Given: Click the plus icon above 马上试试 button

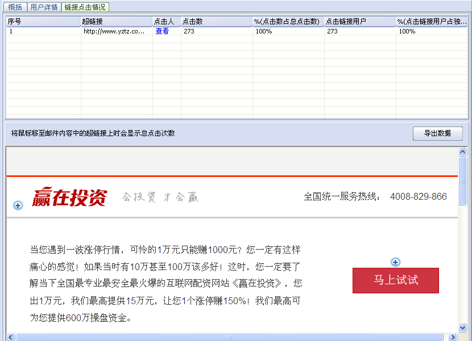Looking at the screenshot, I should 396,262.
